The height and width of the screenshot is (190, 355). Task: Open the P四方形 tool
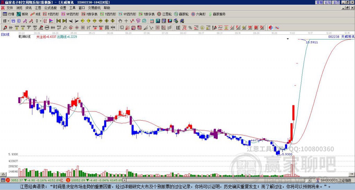(x=51, y=14)
